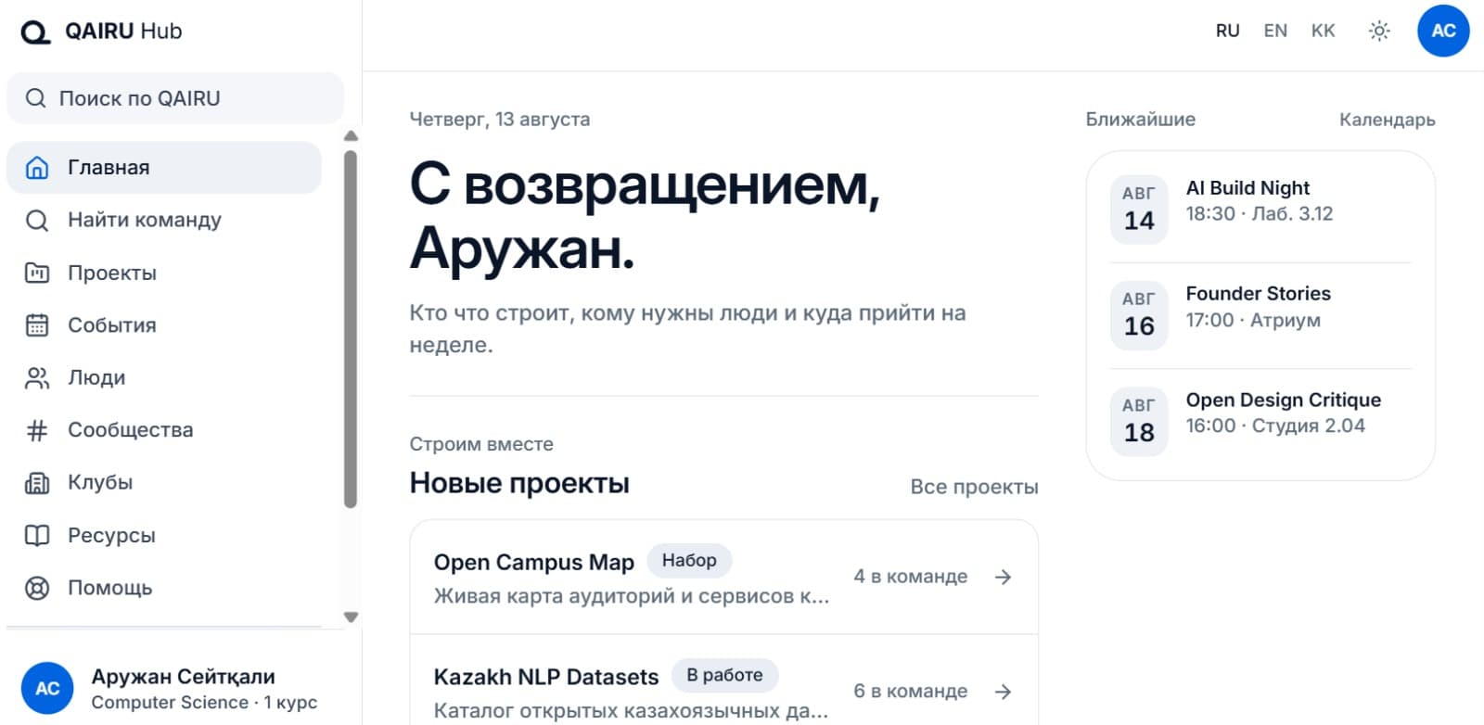The width and height of the screenshot is (1484, 725).
Task: Open the AC avatar in top bar
Action: point(1443,31)
